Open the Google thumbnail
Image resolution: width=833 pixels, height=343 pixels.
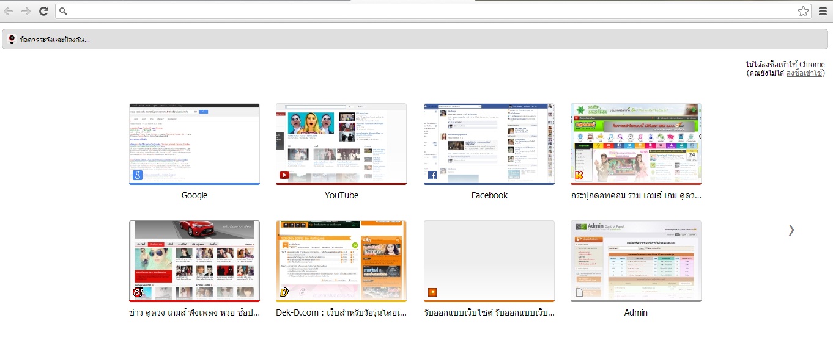(x=194, y=144)
